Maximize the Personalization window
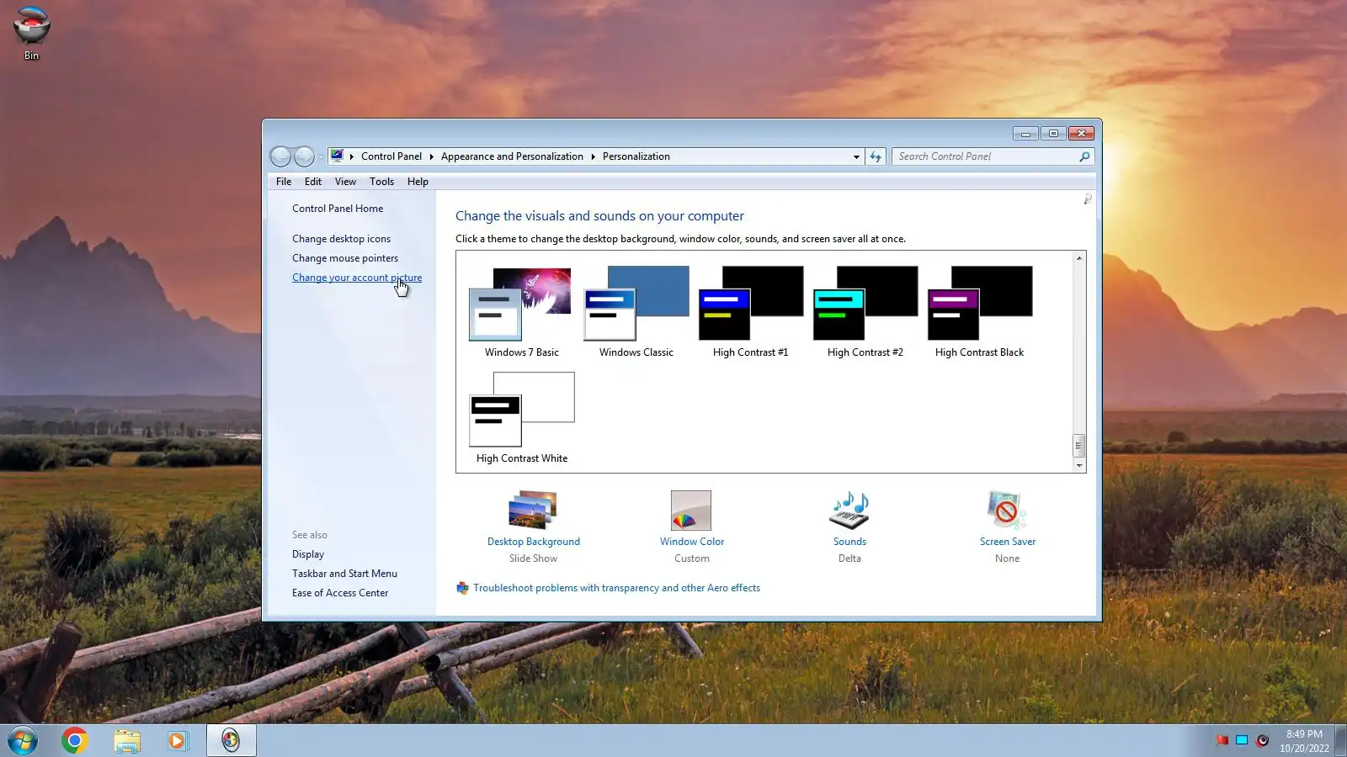Viewport: 1347px width, 757px height. [x=1053, y=133]
